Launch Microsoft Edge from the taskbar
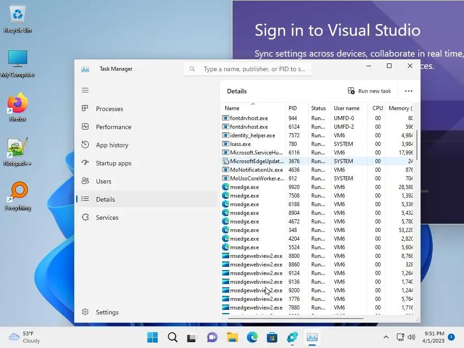The image size is (464, 348). [x=252, y=337]
